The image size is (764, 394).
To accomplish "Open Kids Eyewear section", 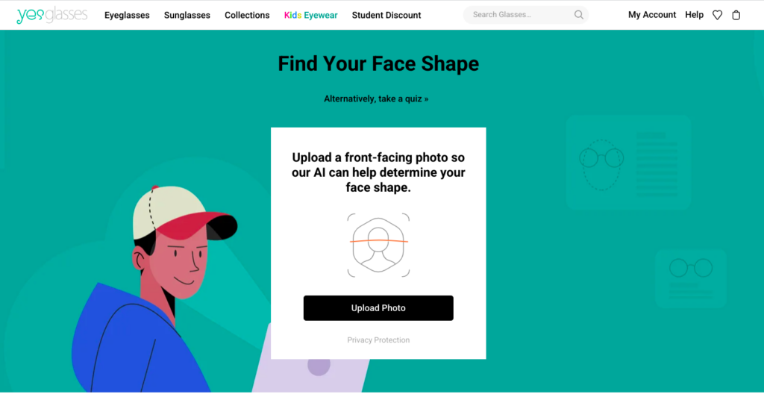I will coord(310,15).
